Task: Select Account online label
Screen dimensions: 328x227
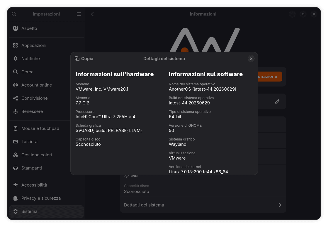Action: click(37, 85)
